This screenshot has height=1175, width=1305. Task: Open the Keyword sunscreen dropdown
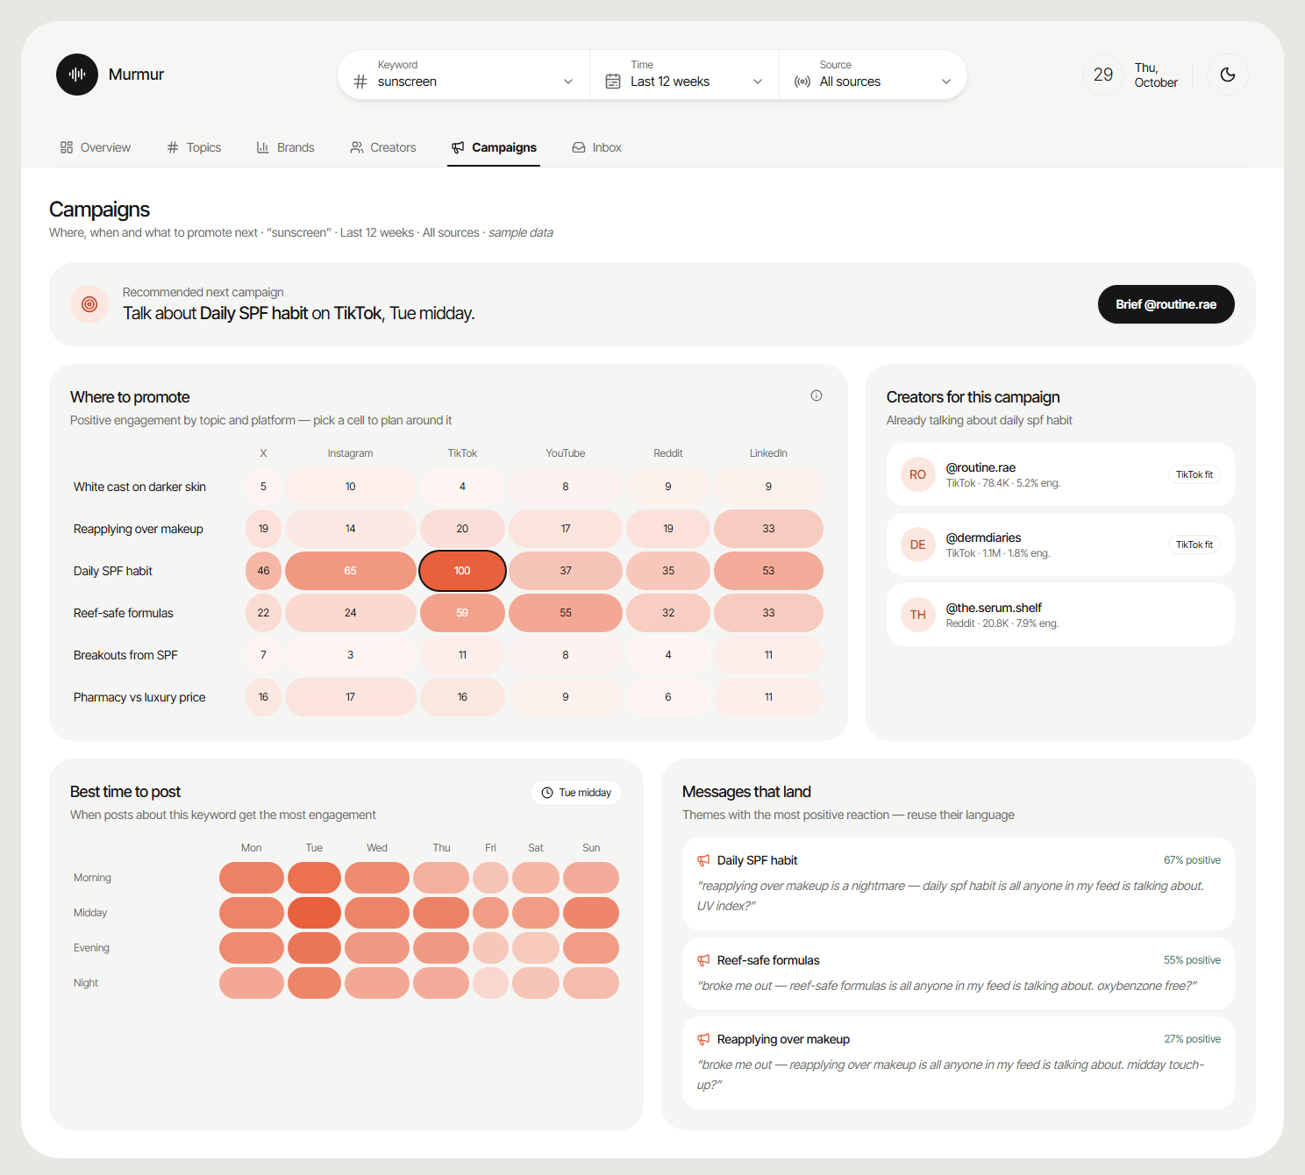[464, 75]
